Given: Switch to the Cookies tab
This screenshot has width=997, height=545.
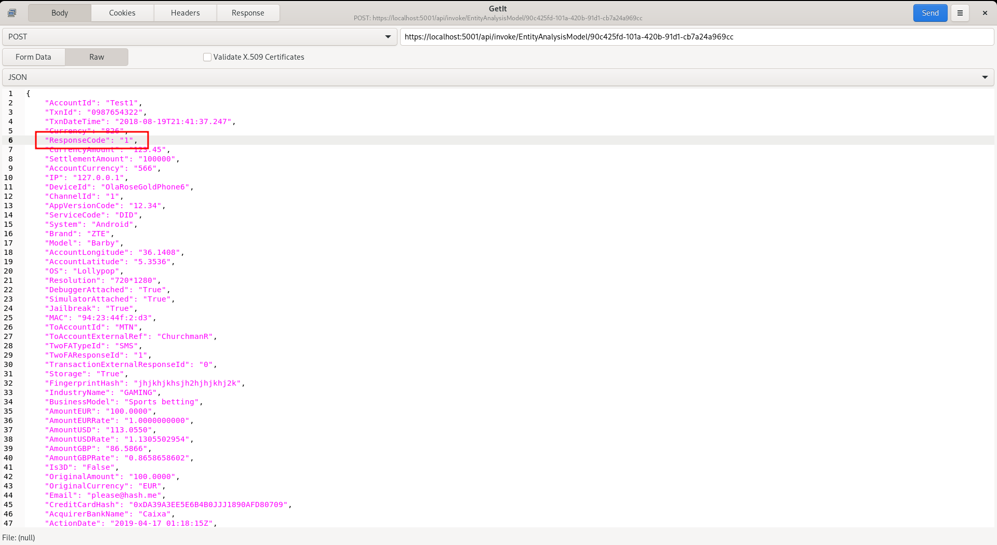Looking at the screenshot, I should click(122, 13).
